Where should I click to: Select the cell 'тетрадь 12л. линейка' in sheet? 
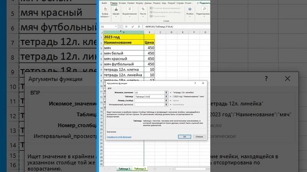point(124,75)
